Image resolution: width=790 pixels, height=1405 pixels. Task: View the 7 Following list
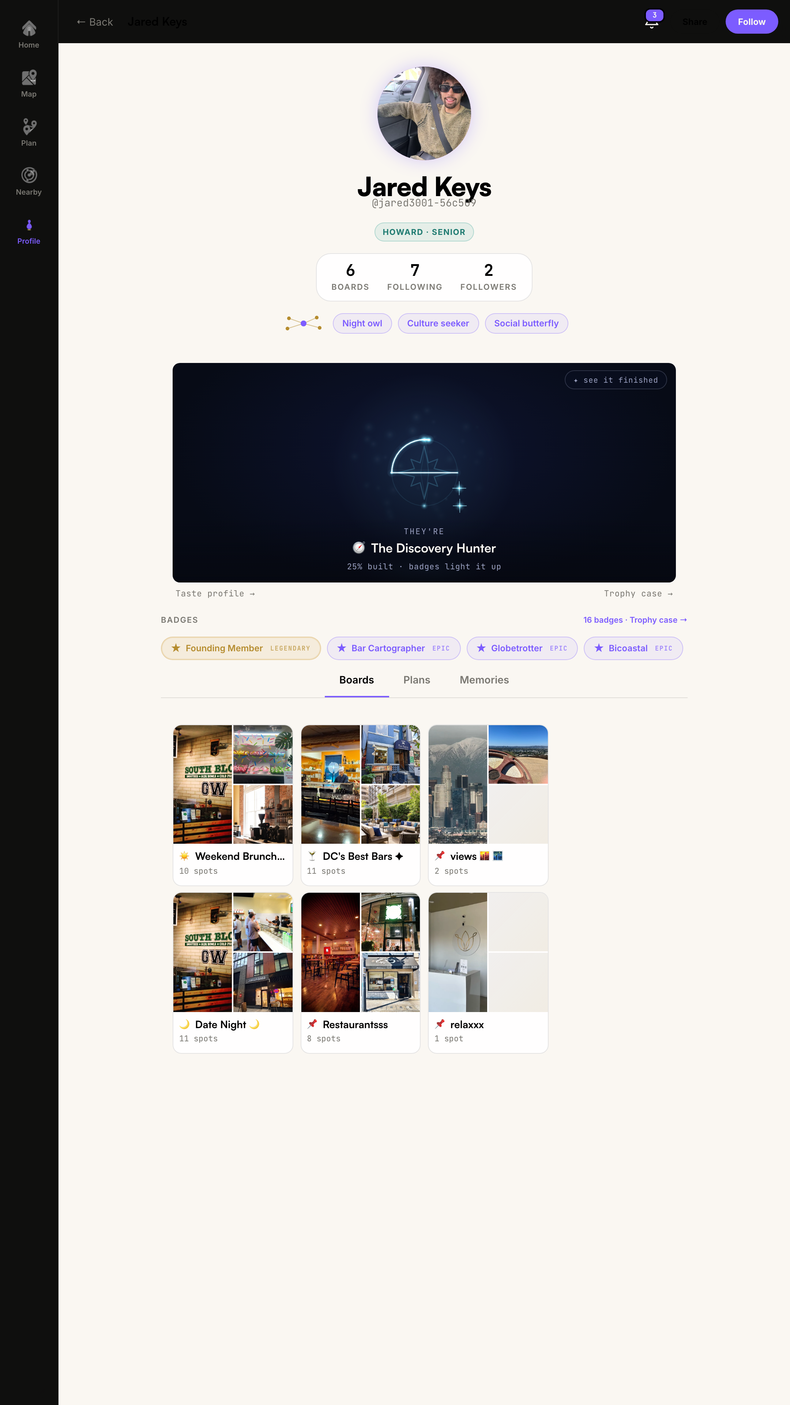click(x=414, y=277)
